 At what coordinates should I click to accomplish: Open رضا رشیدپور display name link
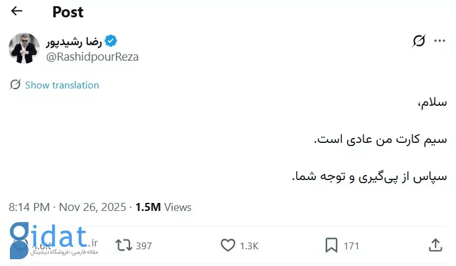point(74,41)
